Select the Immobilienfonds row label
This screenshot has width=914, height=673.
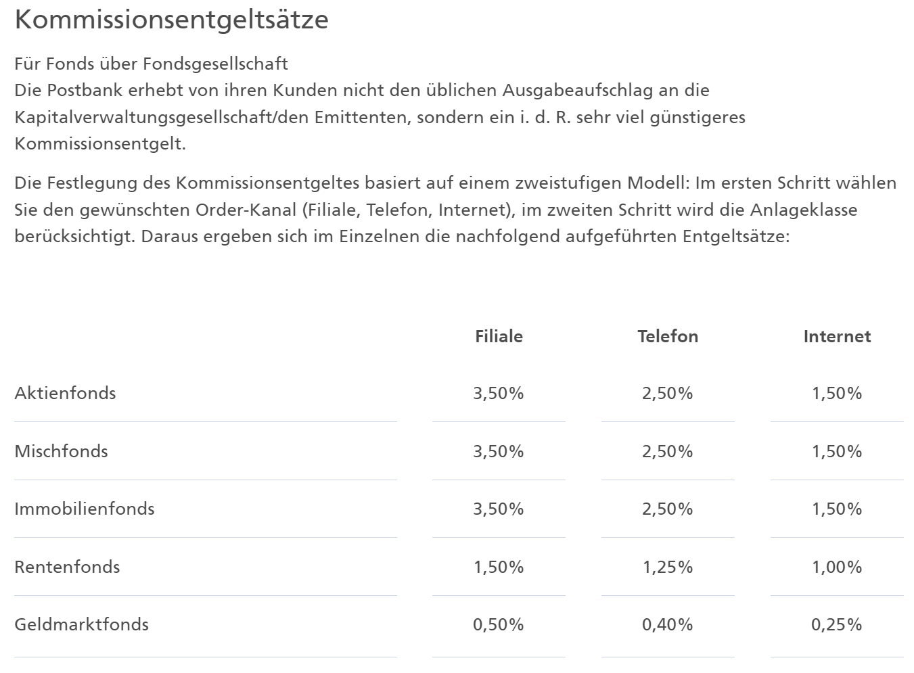(85, 509)
